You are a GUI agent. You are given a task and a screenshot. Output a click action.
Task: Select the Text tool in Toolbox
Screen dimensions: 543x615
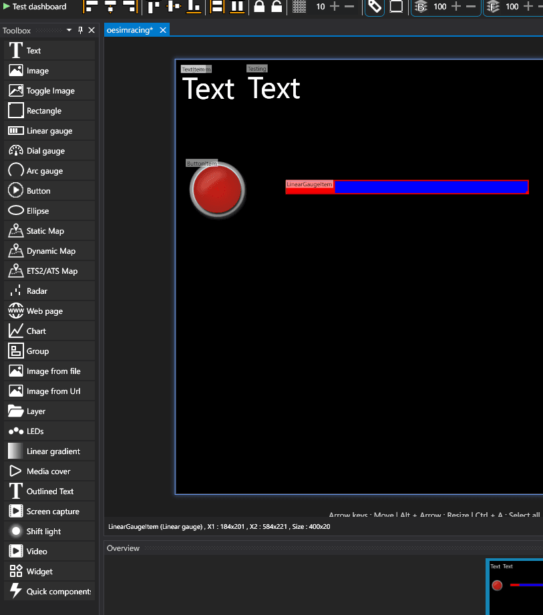(x=49, y=51)
